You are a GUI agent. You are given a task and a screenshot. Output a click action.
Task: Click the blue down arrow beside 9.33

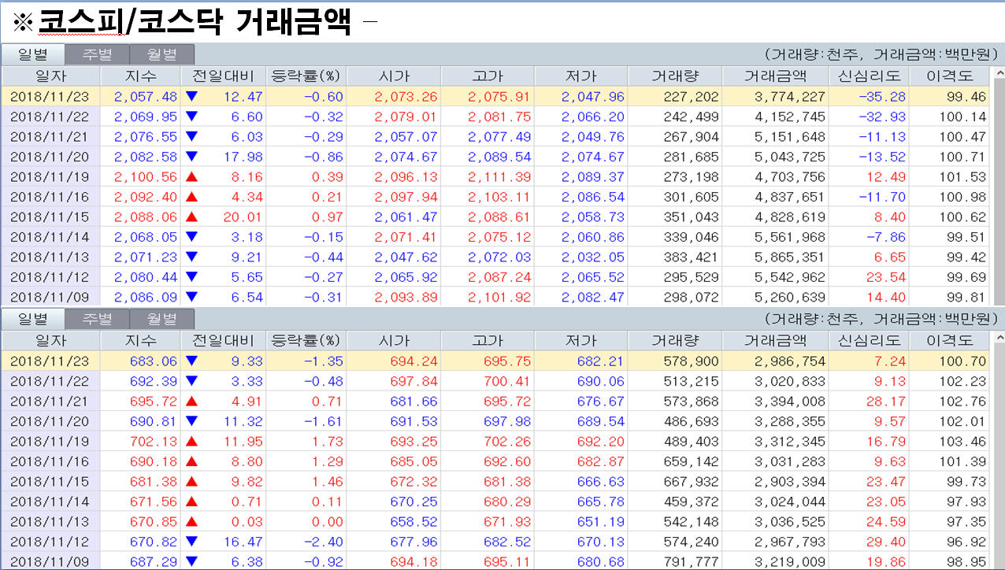click(191, 361)
